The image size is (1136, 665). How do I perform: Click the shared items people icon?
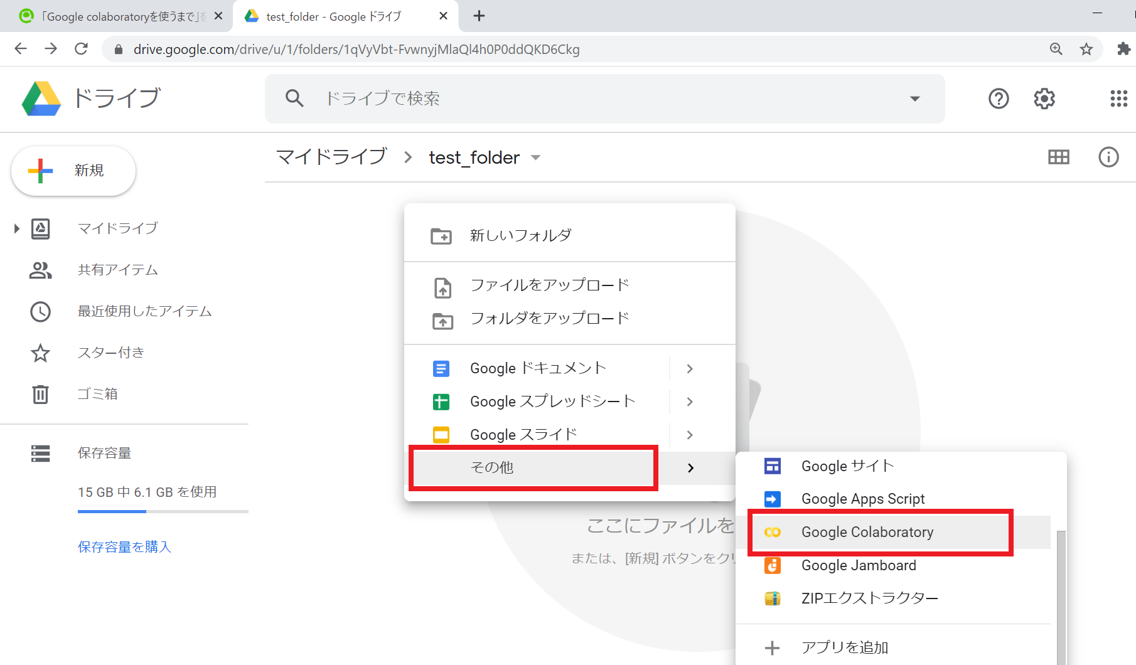[41, 270]
